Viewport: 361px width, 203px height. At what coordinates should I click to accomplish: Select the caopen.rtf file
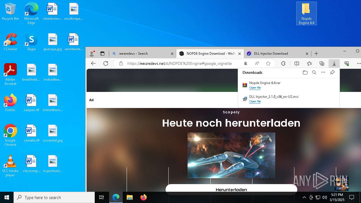point(31,103)
